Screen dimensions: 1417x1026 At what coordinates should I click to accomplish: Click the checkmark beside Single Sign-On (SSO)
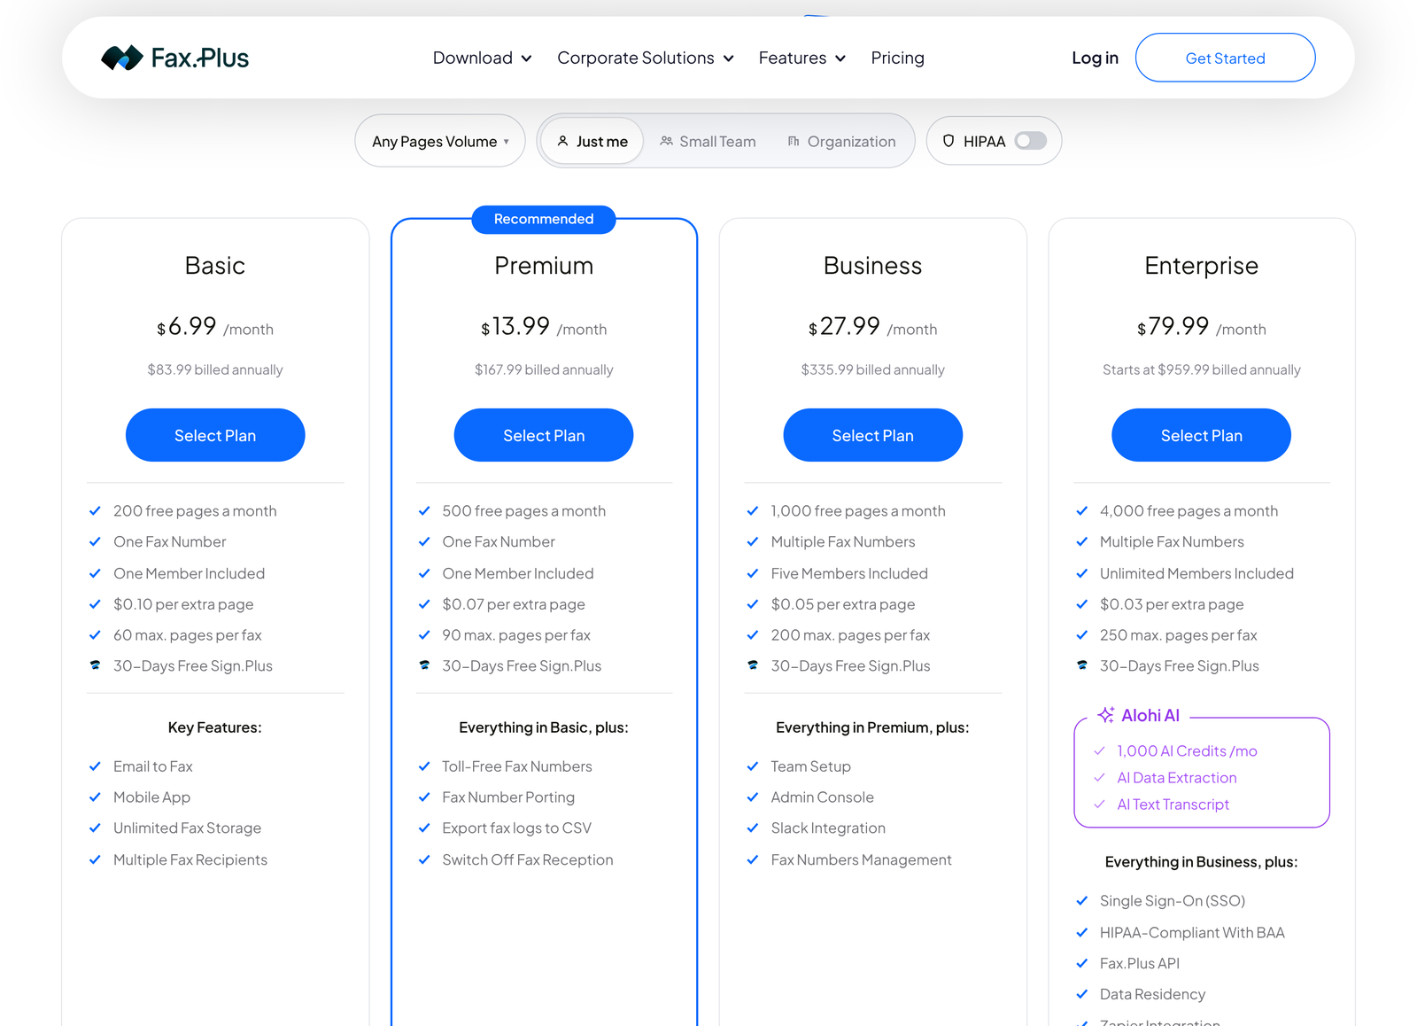(1082, 901)
